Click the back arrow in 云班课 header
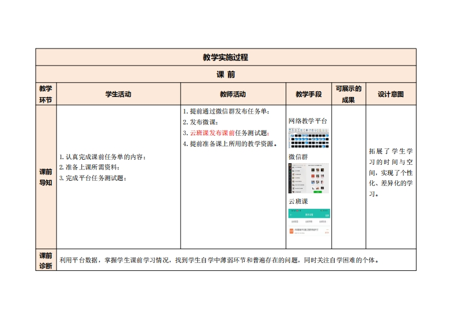Viewport: 452px width, 320px height. pos(291,215)
